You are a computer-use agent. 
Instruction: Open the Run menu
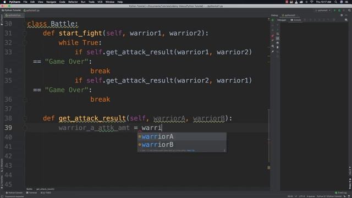point(83,2)
